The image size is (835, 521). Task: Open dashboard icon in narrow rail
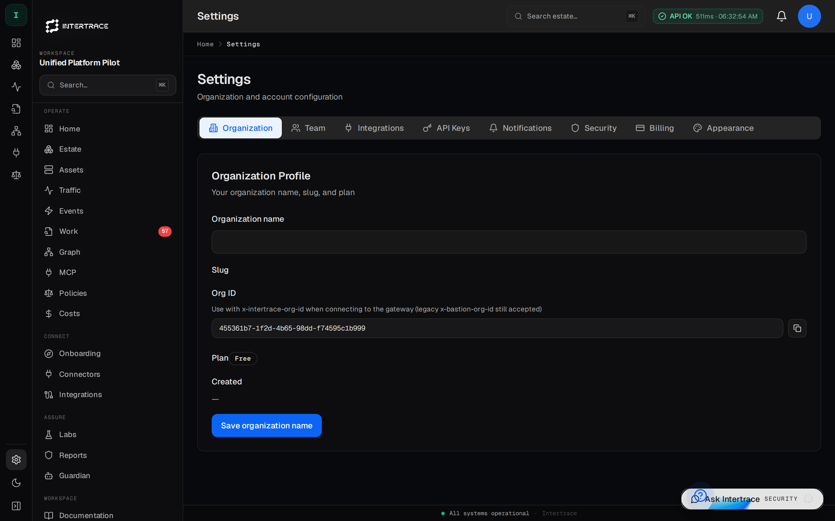click(x=16, y=43)
